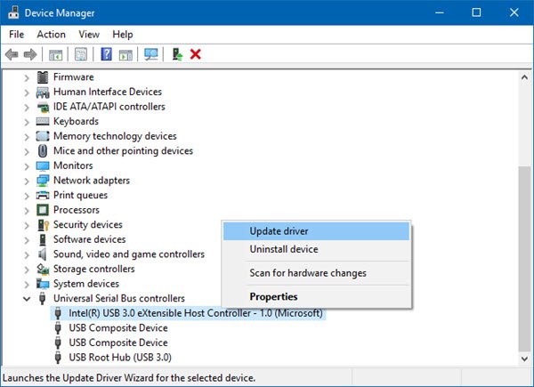The width and height of the screenshot is (534, 387).
Task: Click the Device Manager title bar icon
Action: (x=13, y=12)
